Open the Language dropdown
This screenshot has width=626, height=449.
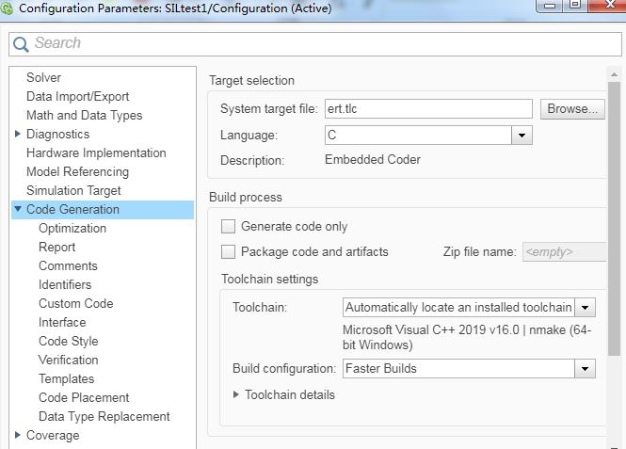[x=522, y=136]
